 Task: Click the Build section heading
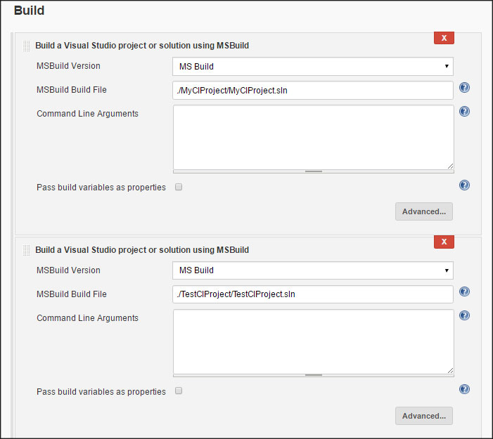click(x=29, y=11)
